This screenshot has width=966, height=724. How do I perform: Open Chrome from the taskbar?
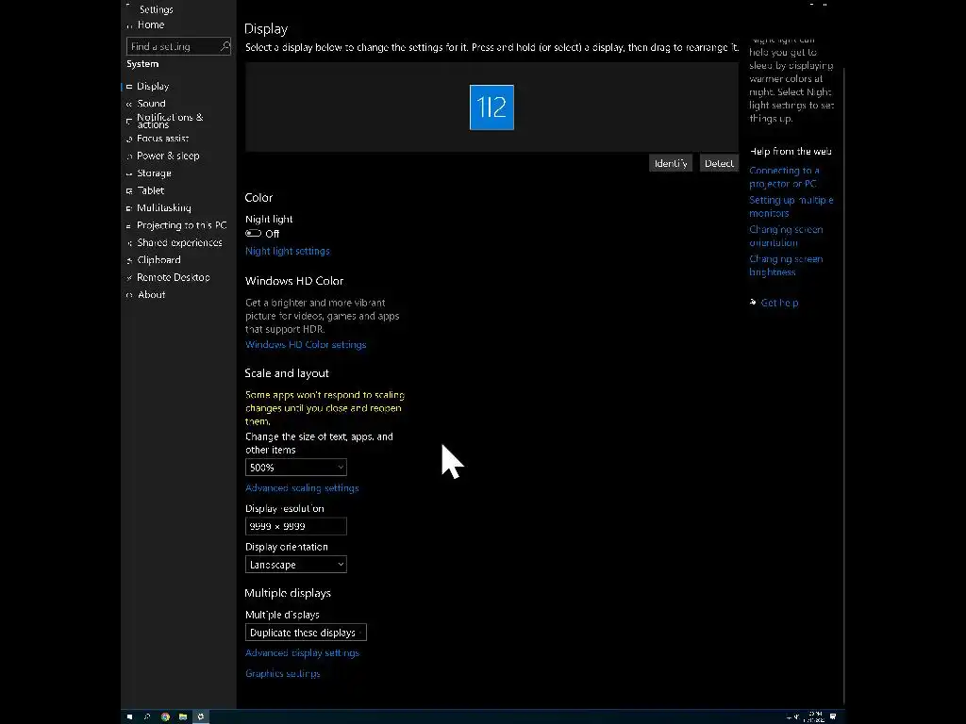(x=165, y=716)
